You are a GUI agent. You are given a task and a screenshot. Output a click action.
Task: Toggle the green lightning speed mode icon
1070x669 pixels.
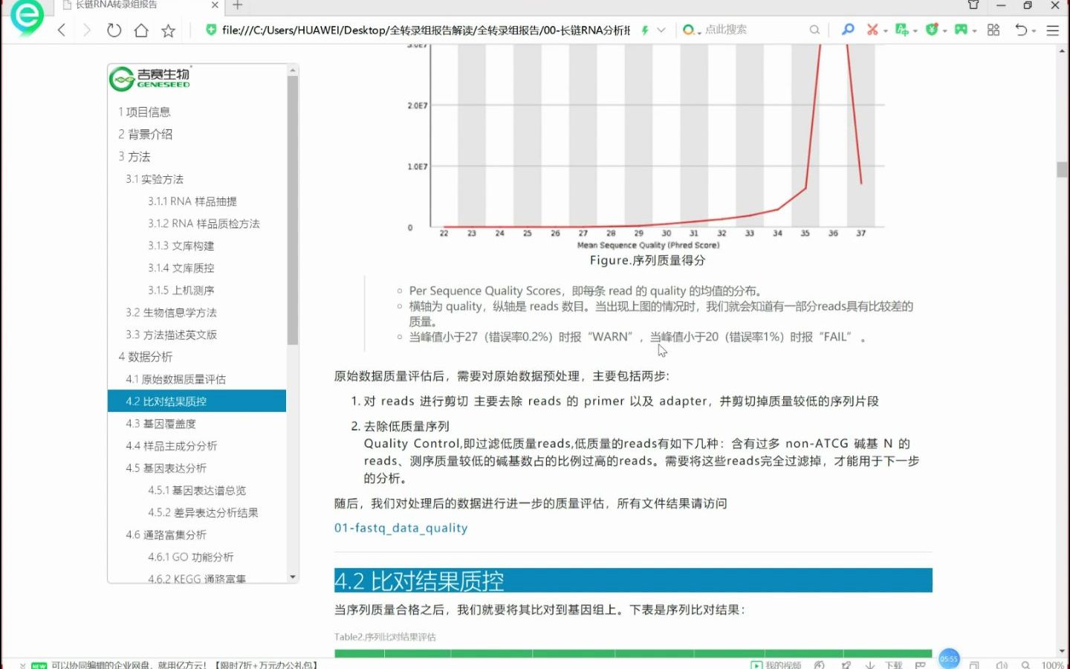[x=645, y=30]
